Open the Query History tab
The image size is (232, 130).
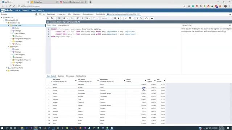click(x=63, y=25)
